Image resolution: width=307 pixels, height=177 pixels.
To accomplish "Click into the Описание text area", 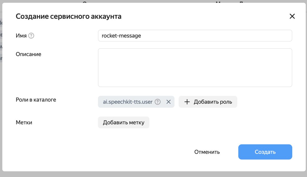I will pos(195,68).
